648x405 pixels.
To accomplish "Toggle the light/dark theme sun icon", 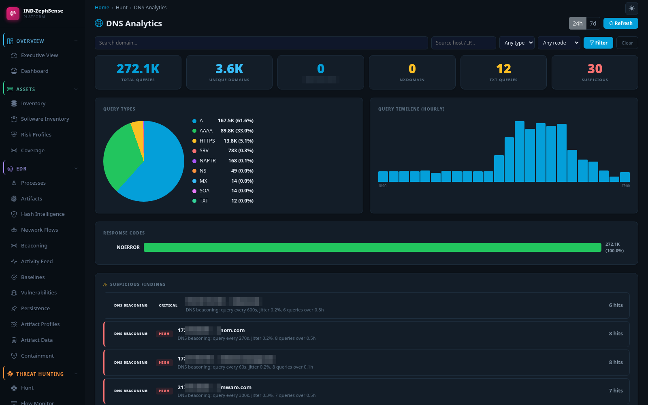I will [632, 8].
